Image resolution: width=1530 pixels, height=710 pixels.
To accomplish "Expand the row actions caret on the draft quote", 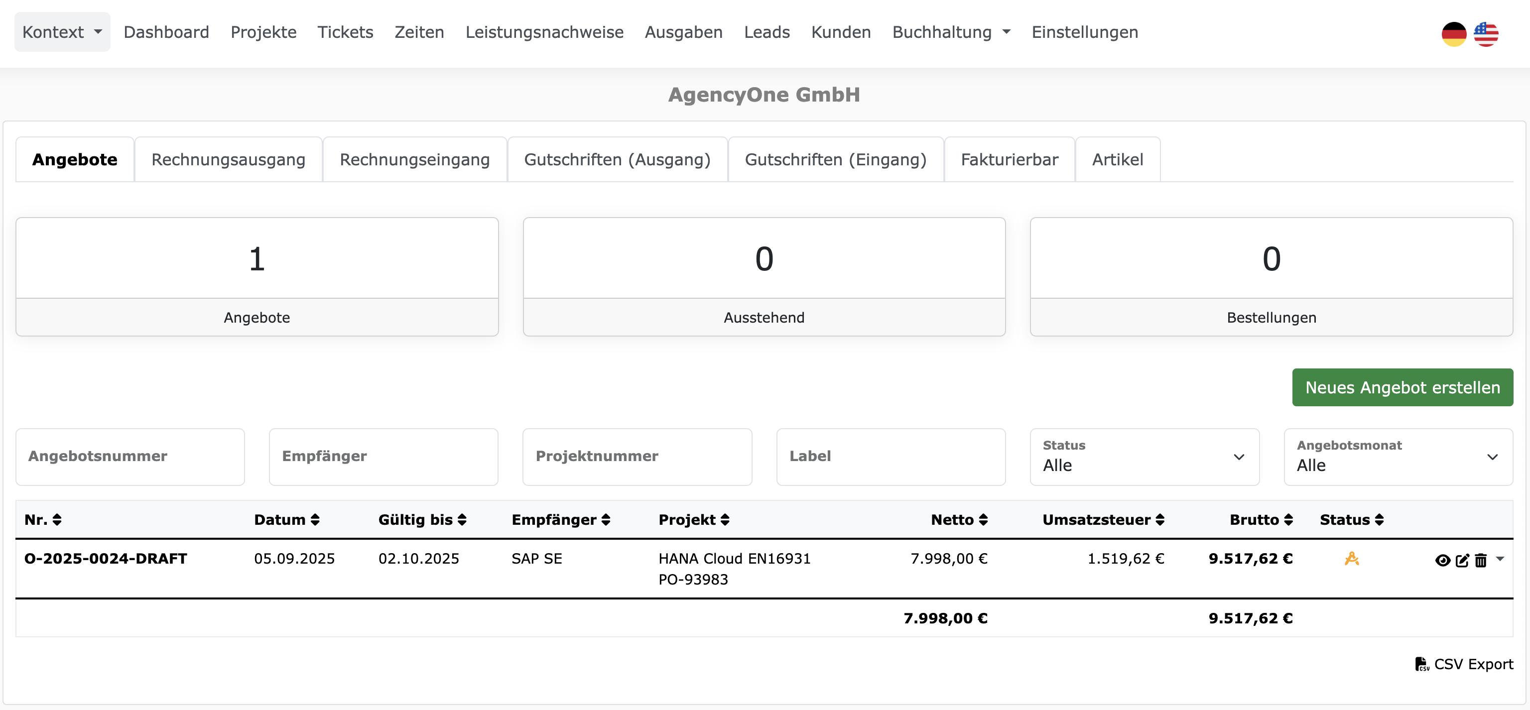I will pyautogui.click(x=1501, y=560).
